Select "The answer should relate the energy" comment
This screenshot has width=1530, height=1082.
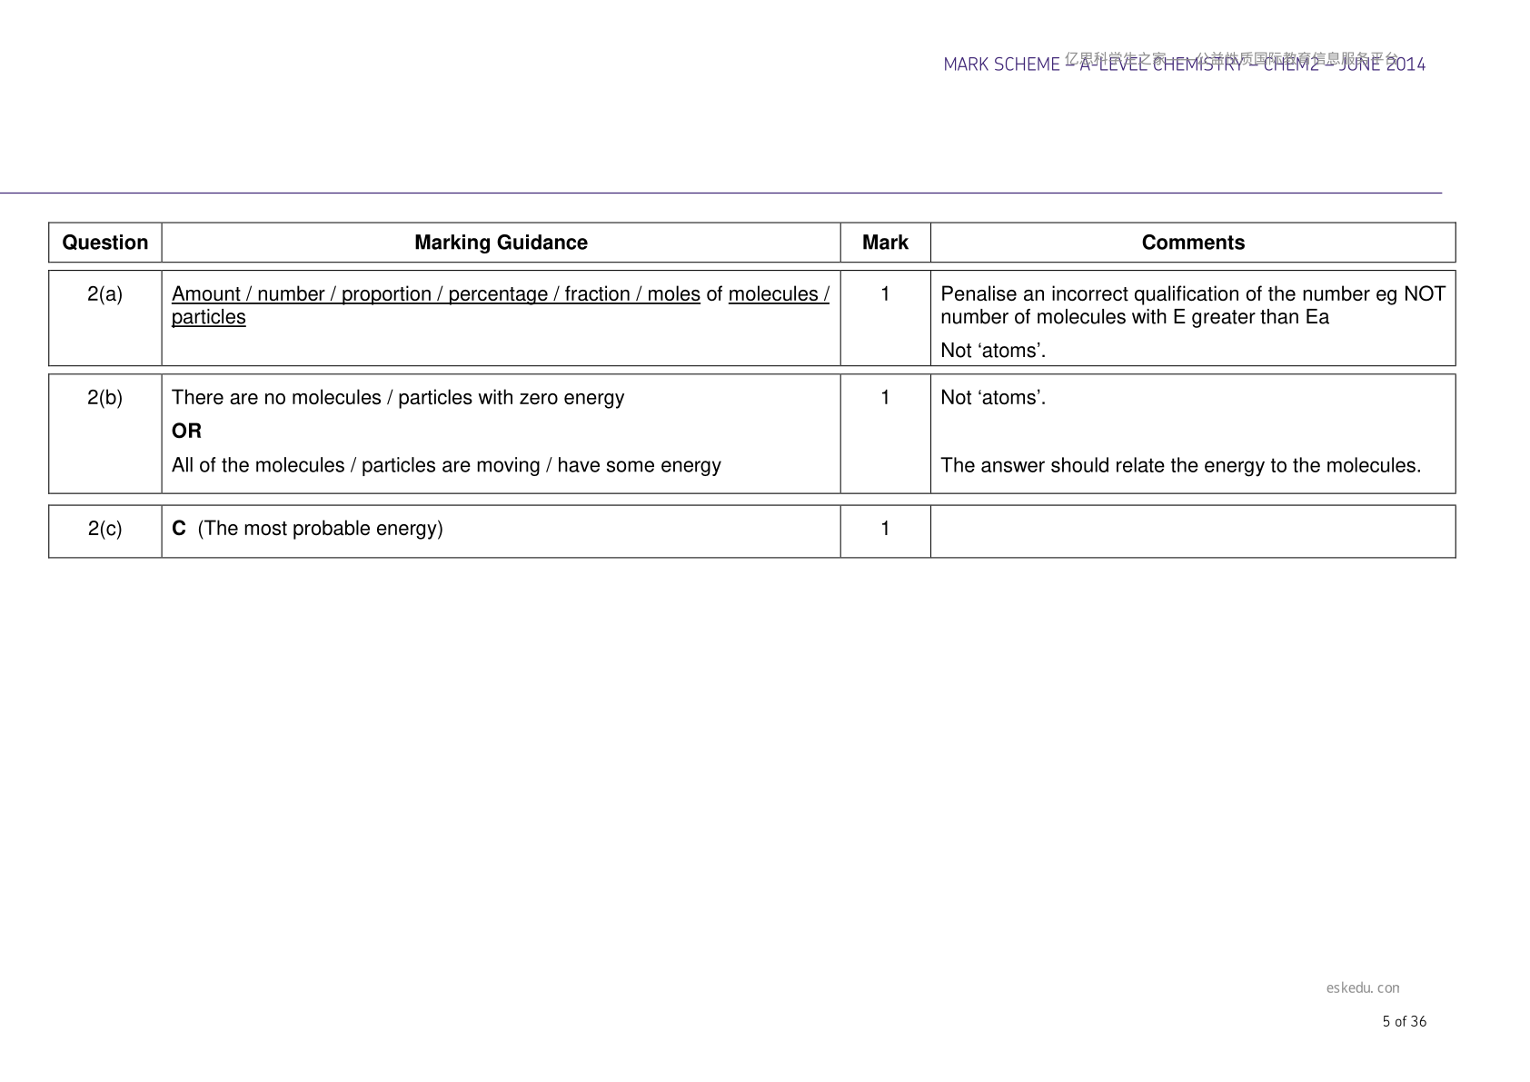click(x=1181, y=465)
